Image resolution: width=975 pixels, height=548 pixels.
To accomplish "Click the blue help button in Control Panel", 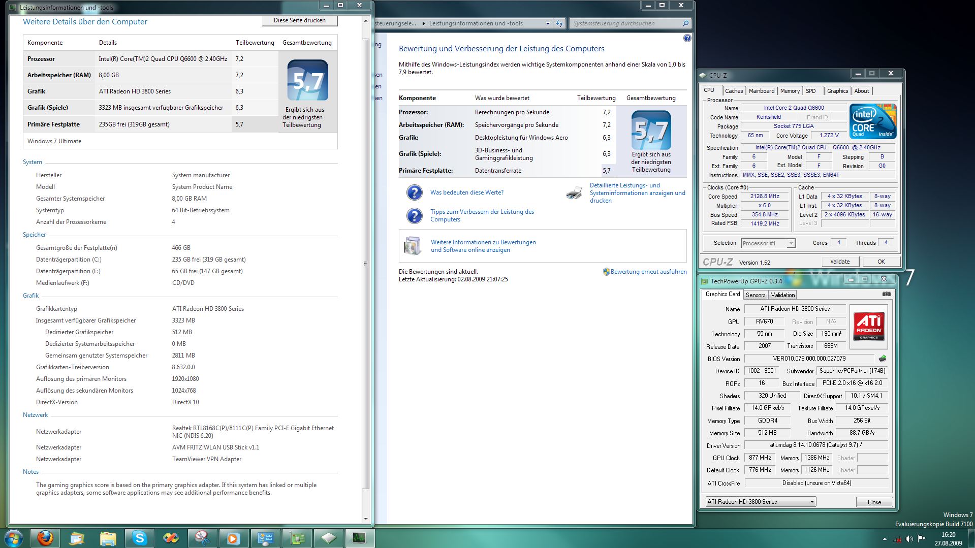I will [687, 38].
